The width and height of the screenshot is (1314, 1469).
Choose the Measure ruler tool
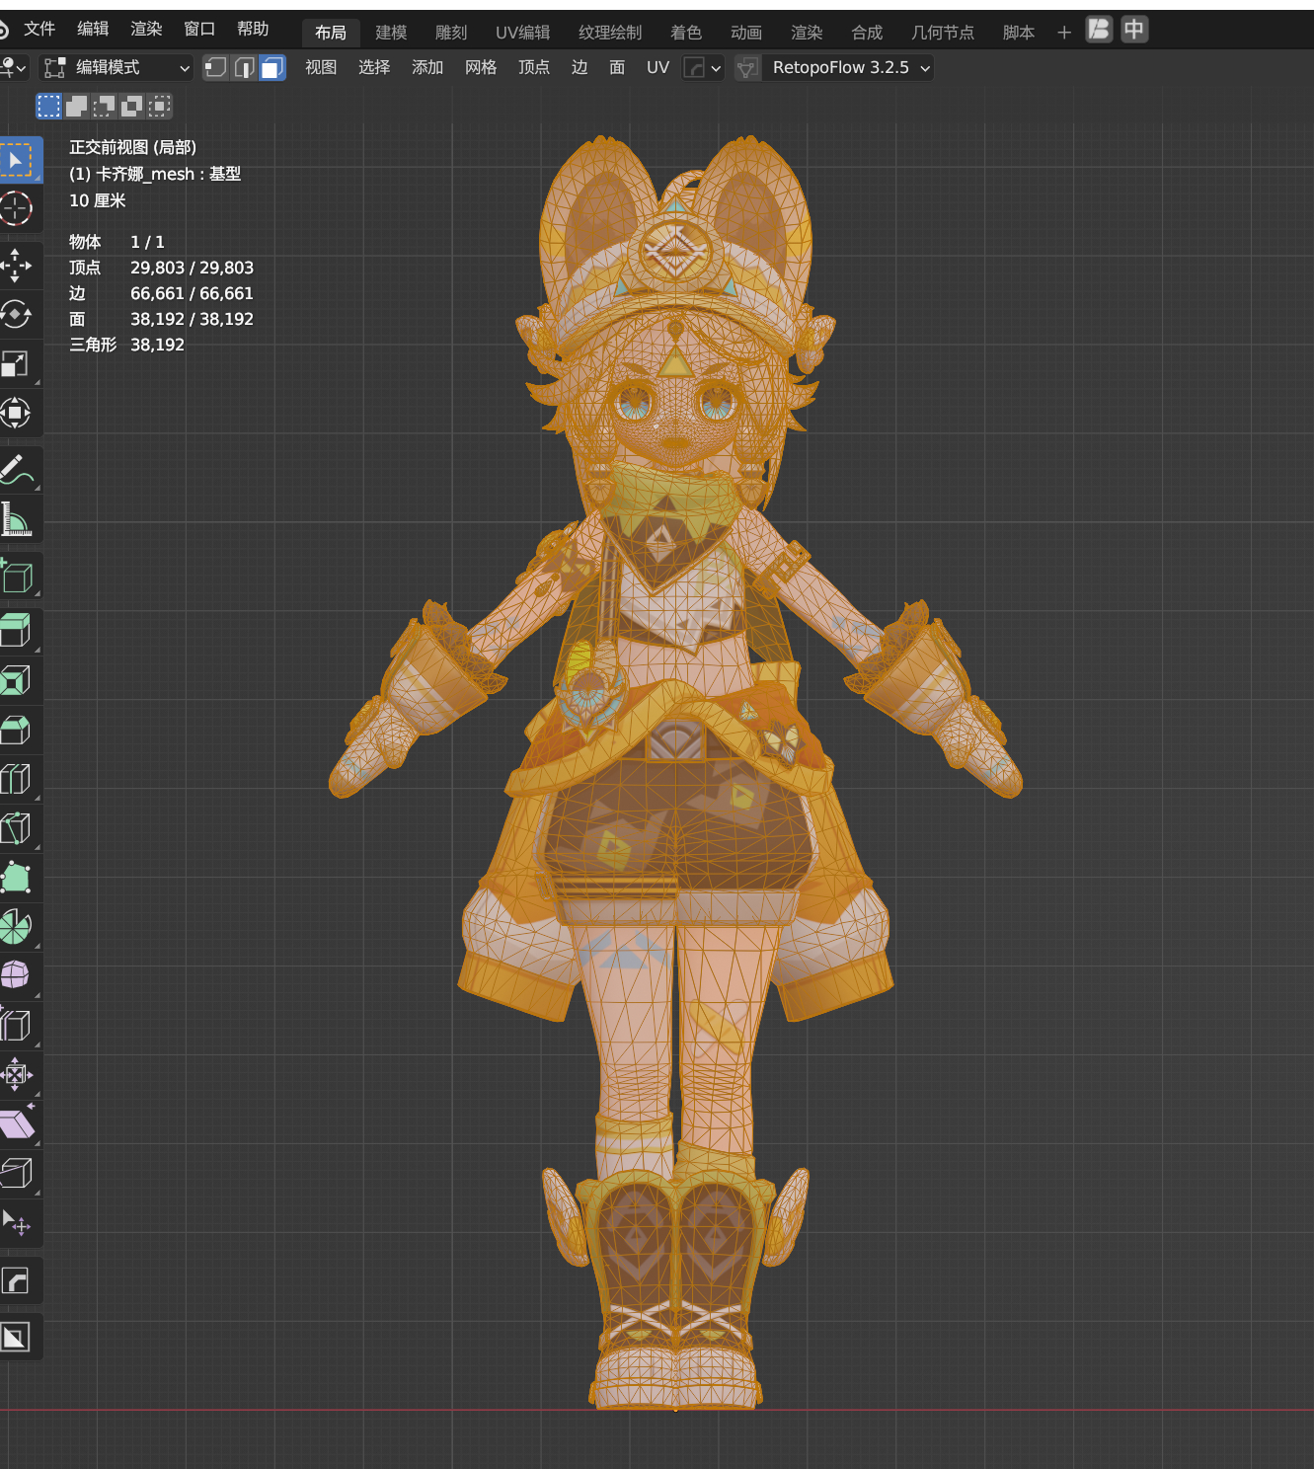[16, 519]
